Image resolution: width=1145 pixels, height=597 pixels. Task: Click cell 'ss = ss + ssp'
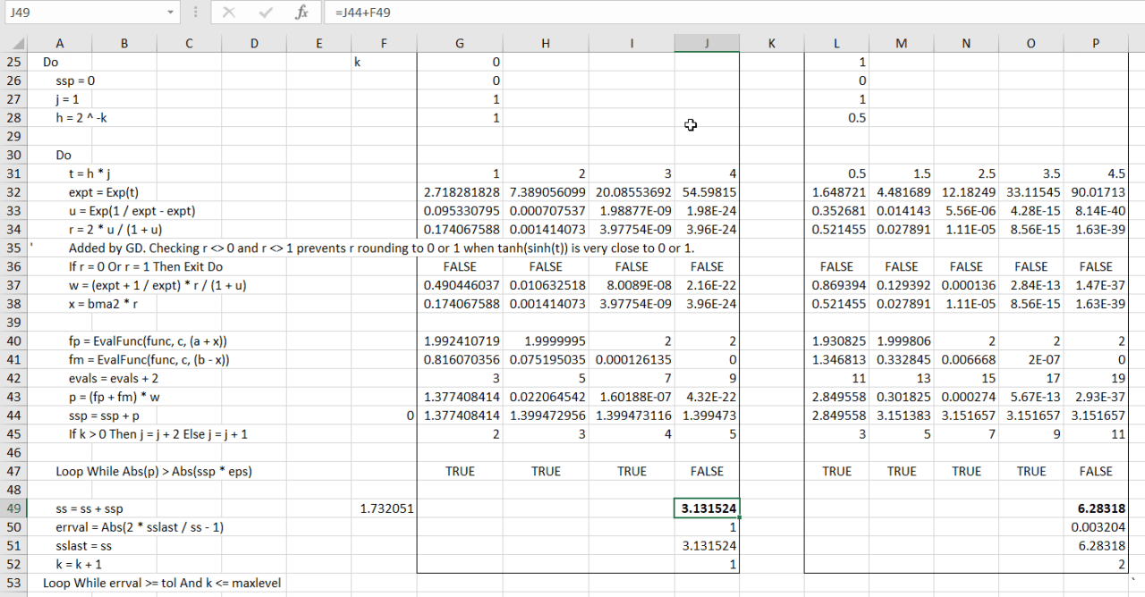point(91,509)
